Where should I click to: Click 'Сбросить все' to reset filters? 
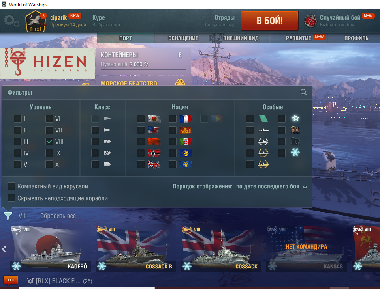[x=58, y=216]
